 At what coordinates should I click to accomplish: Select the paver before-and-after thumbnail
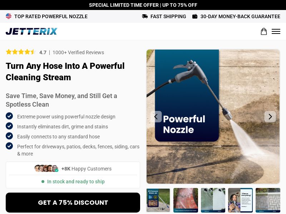click(x=268, y=200)
